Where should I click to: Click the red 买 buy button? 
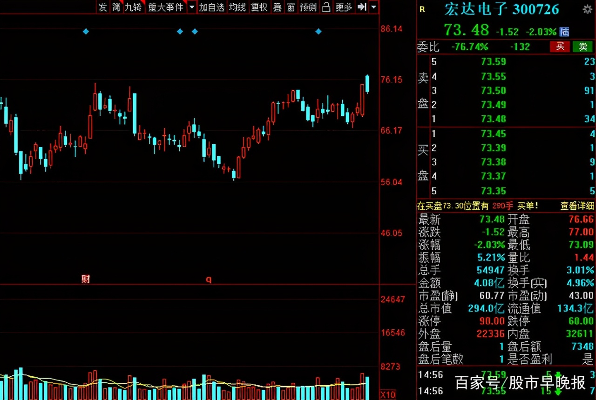(x=560, y=47)
